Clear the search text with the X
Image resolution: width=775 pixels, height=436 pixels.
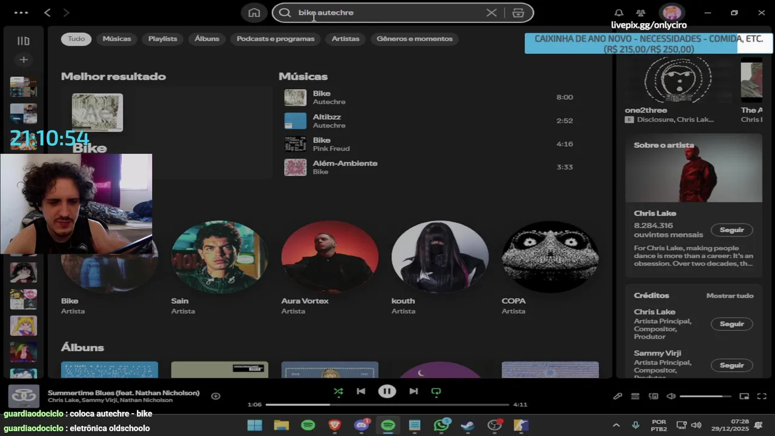coord(492,12)
